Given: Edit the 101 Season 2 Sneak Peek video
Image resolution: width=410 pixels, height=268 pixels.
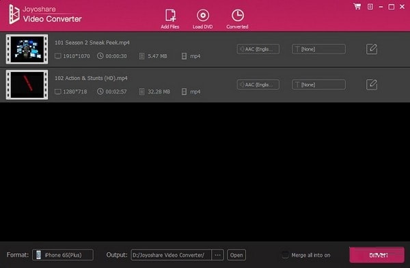Looking at the screenshot, I should (372, 49).
